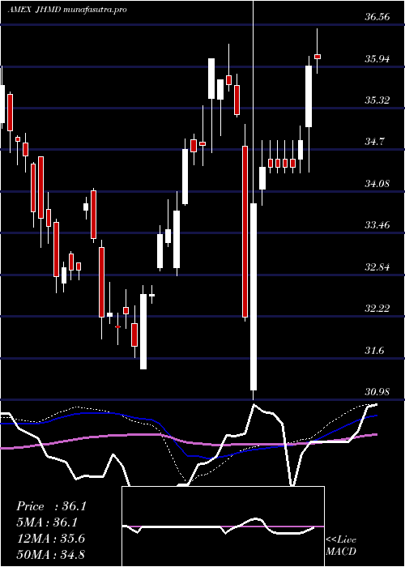The image size is (405, 567).
Task: Click the Price : 36.1 readout
Action: pyautogui.click(x=52, y=506)
